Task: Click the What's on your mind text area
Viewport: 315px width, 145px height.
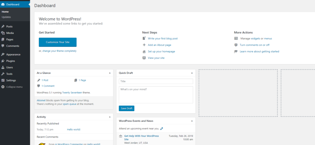Action: click(156, 95)
